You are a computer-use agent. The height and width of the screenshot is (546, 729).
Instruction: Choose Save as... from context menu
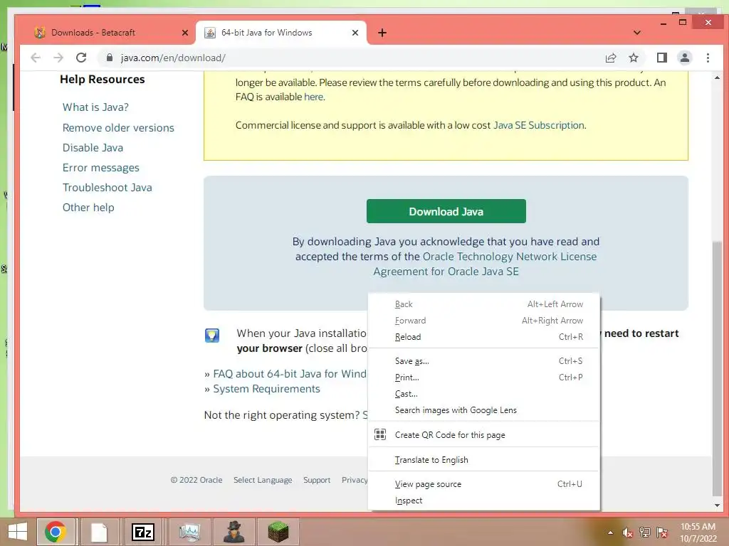[x=483, y=360]
